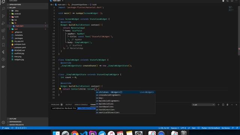Click the lightbulb code action on line 29
Image resolution: width=240 pixels, height=135 pixels.
coord(60,89)
